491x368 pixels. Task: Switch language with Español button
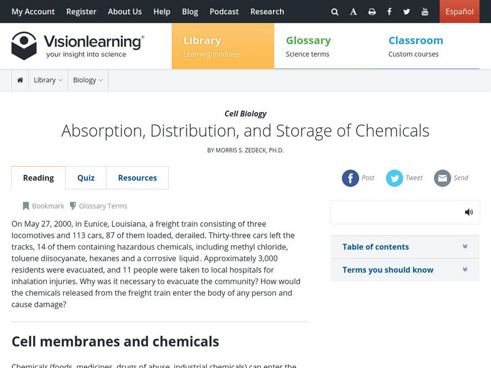[459, 12]
